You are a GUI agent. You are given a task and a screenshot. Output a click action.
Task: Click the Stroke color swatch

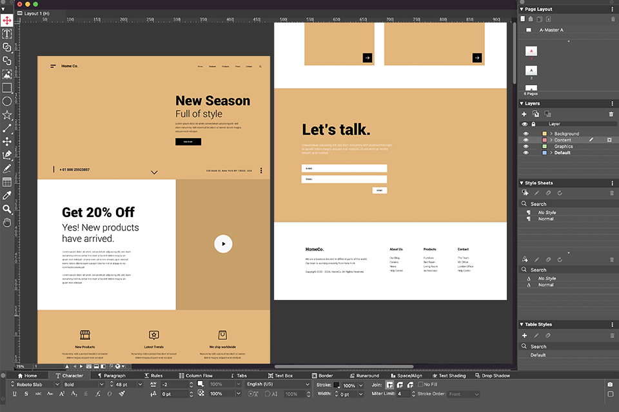[x=337, y=385]
